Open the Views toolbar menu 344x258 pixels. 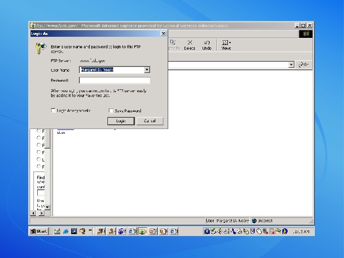pos(226,45)
